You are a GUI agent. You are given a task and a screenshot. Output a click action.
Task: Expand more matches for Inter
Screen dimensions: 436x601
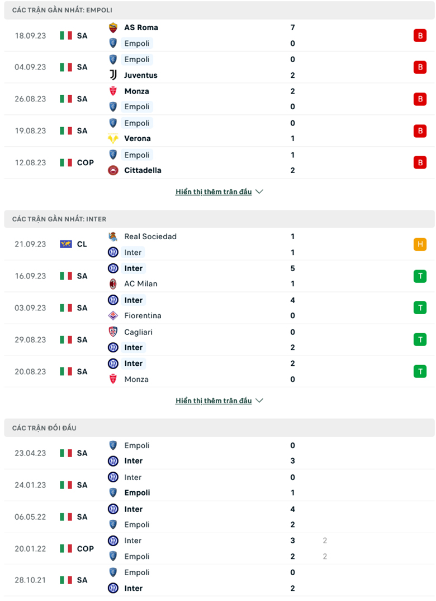[x=214, y=400]
